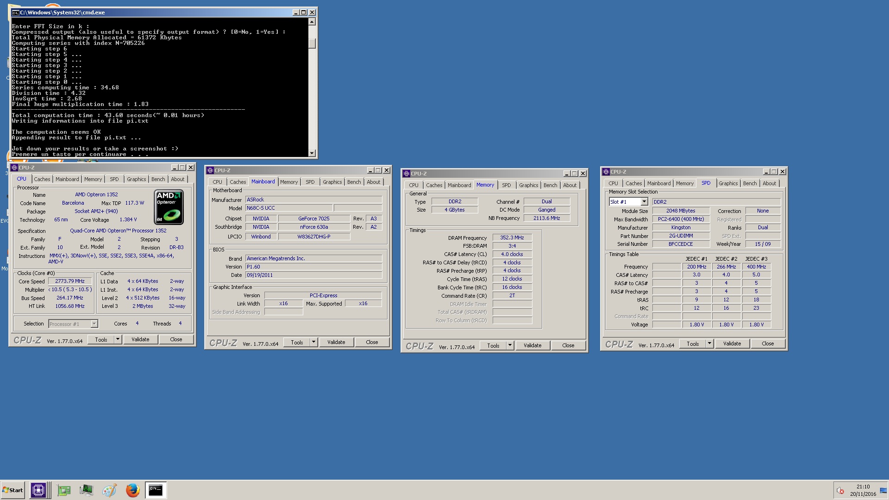Click the CAS# Latency value 4.0 clocks
889x500 pixels.
point(512,254)
